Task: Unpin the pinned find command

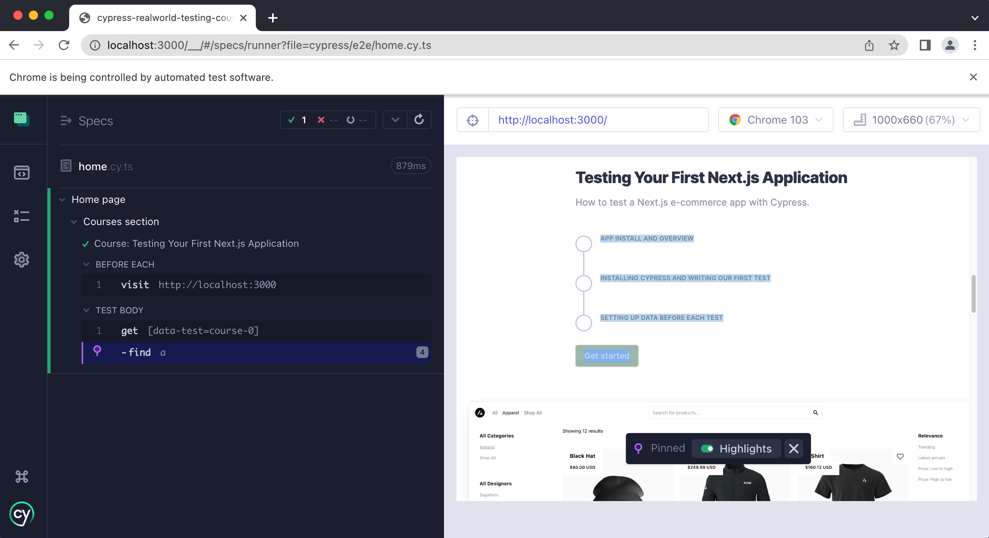Action: 97,351
